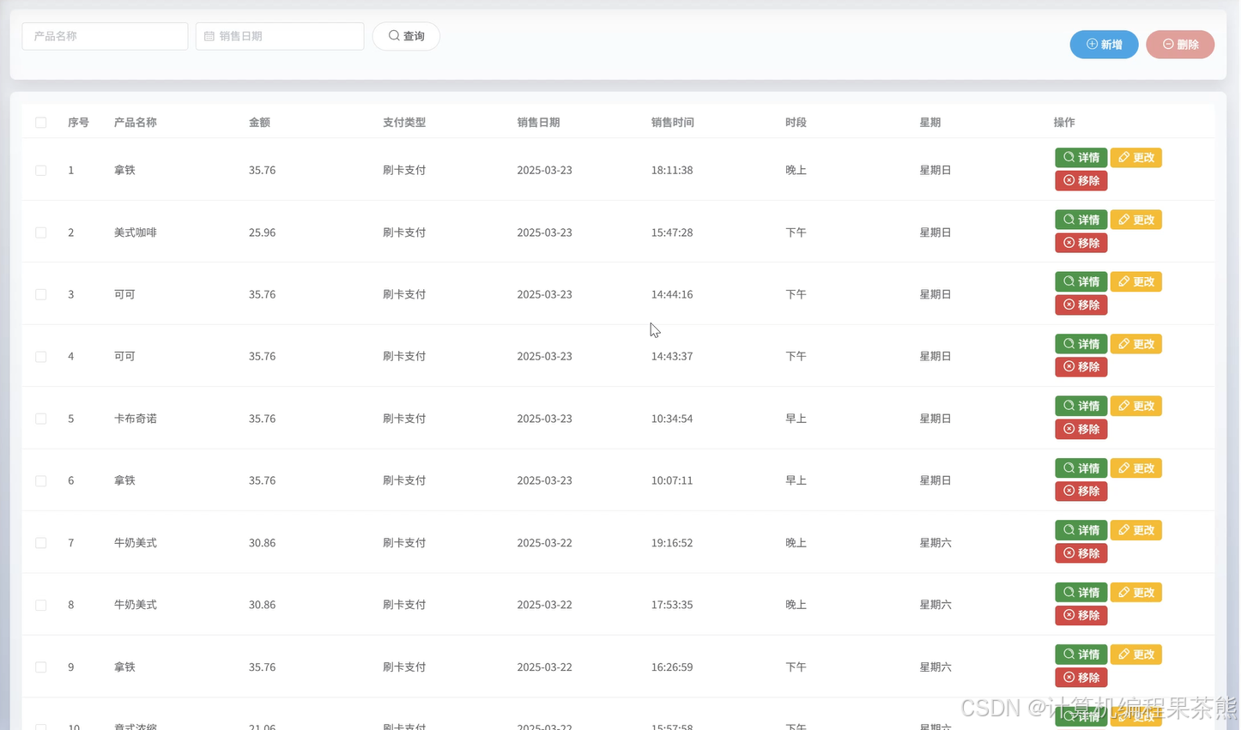This screenshot has width=1241, height=730.
Task: Check the checkbox for row 7 牛奶美式
Action: (x=40, y=543)
